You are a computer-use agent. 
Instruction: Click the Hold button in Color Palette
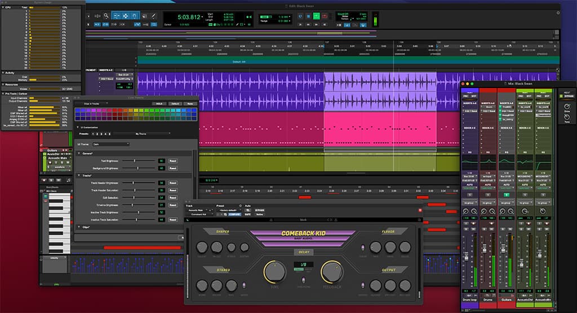pos(159,103)
